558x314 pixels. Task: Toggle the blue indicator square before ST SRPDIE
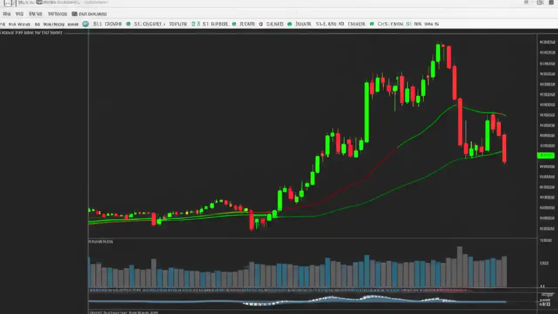click(x=194, y=24)
